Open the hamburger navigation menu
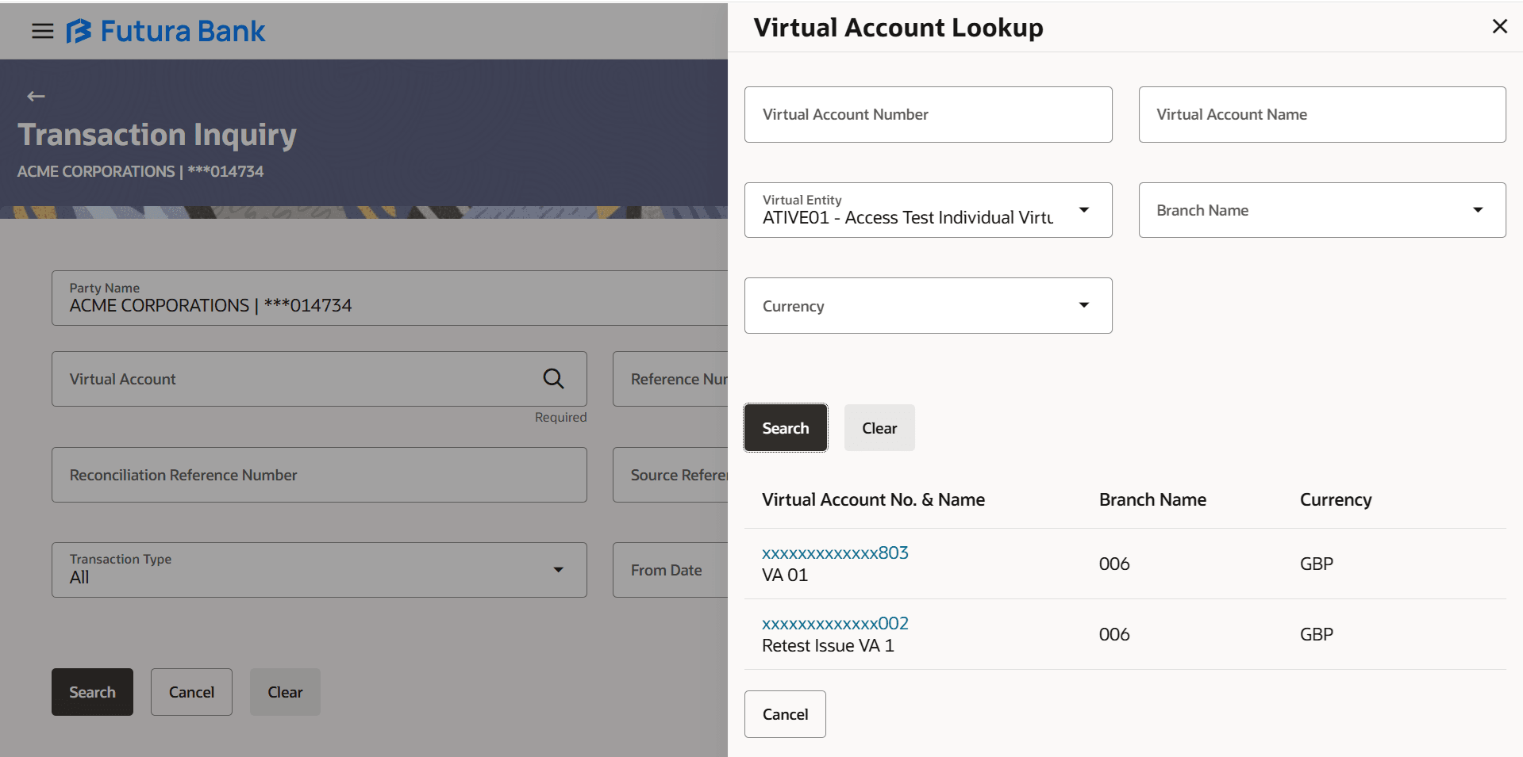 (43, 31)
